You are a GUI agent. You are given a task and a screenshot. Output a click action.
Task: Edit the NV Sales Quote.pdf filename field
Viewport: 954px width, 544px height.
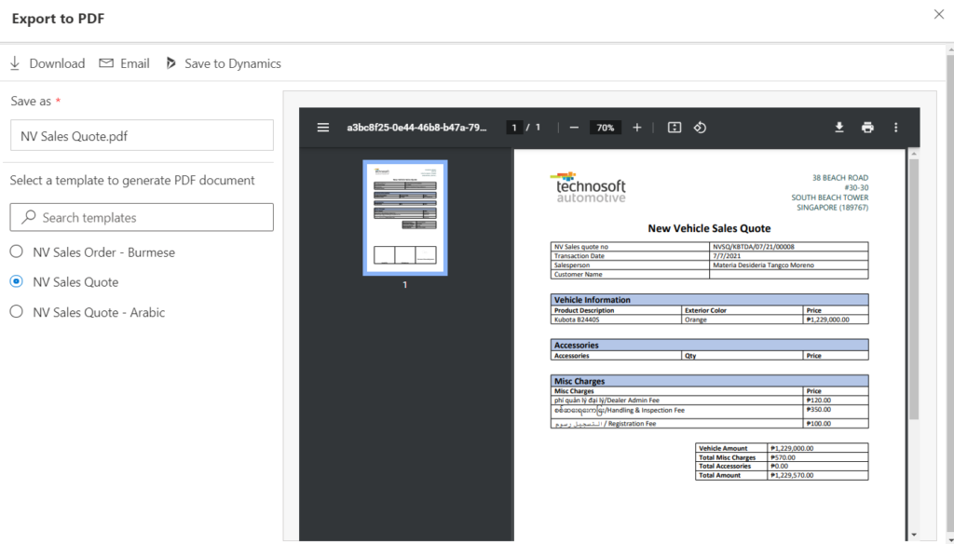(x=141, y=135)
